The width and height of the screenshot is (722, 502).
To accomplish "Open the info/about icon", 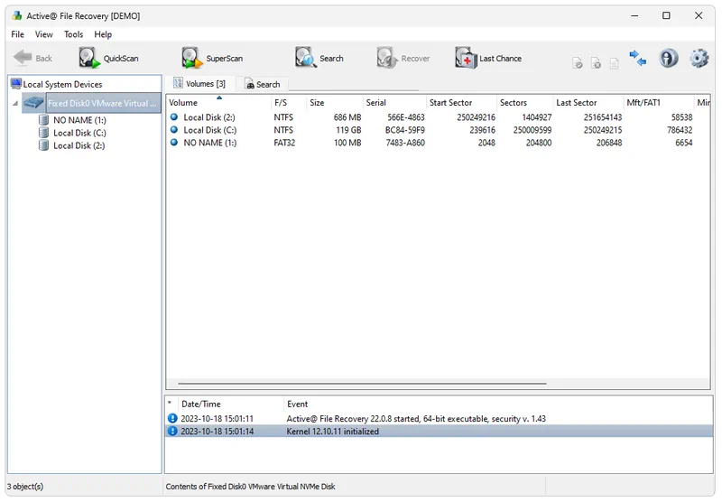I will (x=668, y=59).
